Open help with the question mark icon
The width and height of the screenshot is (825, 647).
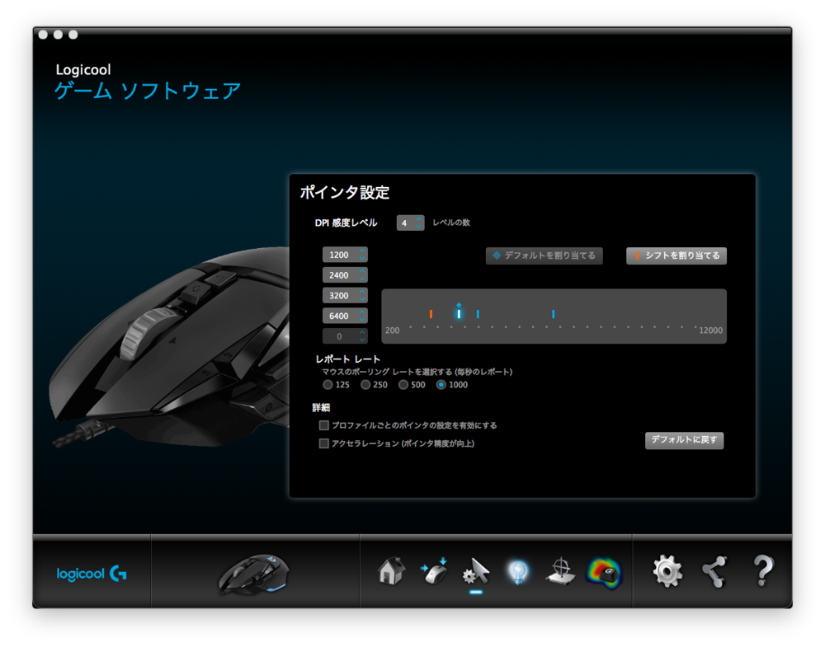coord(763,571)
